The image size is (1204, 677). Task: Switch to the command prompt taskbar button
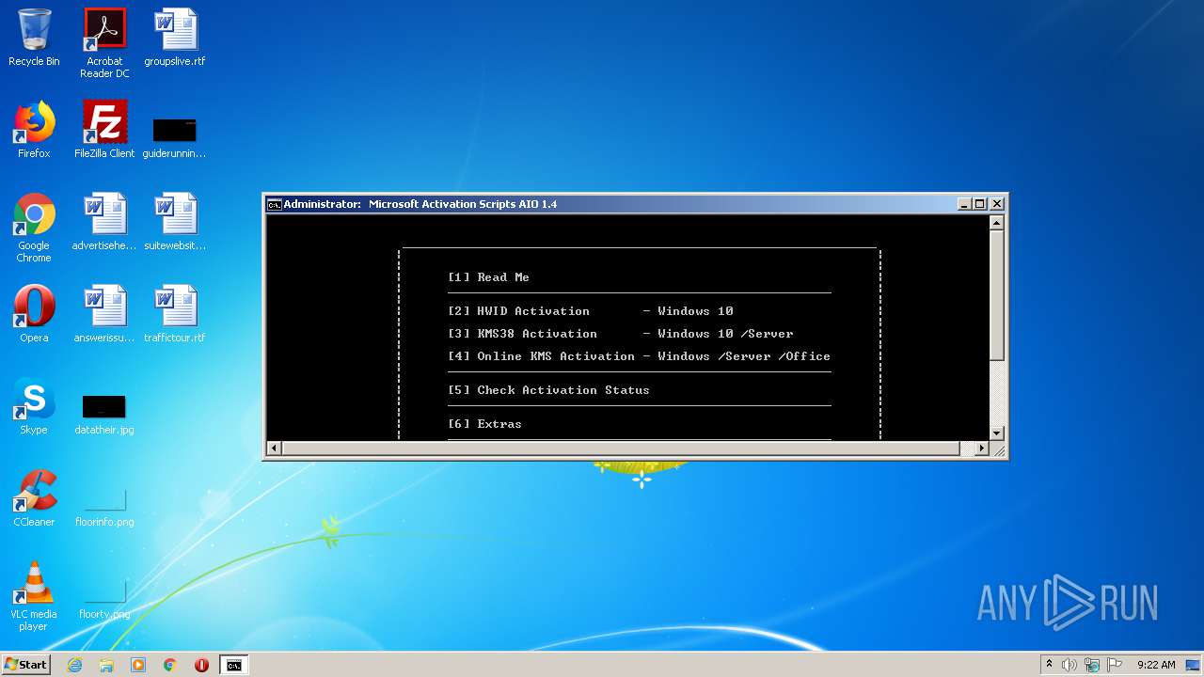tap(233, 665)
